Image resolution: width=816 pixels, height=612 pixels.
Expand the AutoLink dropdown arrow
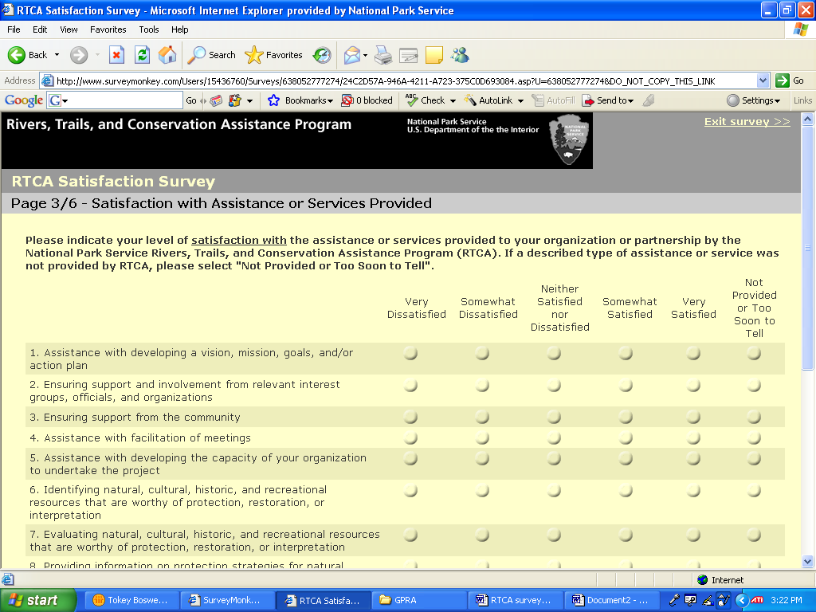[x=520, y=101]
